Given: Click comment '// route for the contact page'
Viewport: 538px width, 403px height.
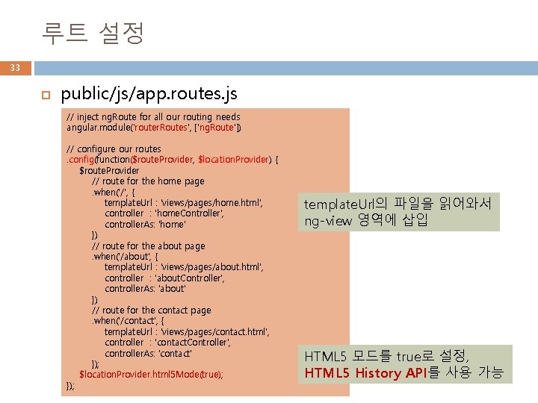Looking at the screenshot, I should click(152, 310).
